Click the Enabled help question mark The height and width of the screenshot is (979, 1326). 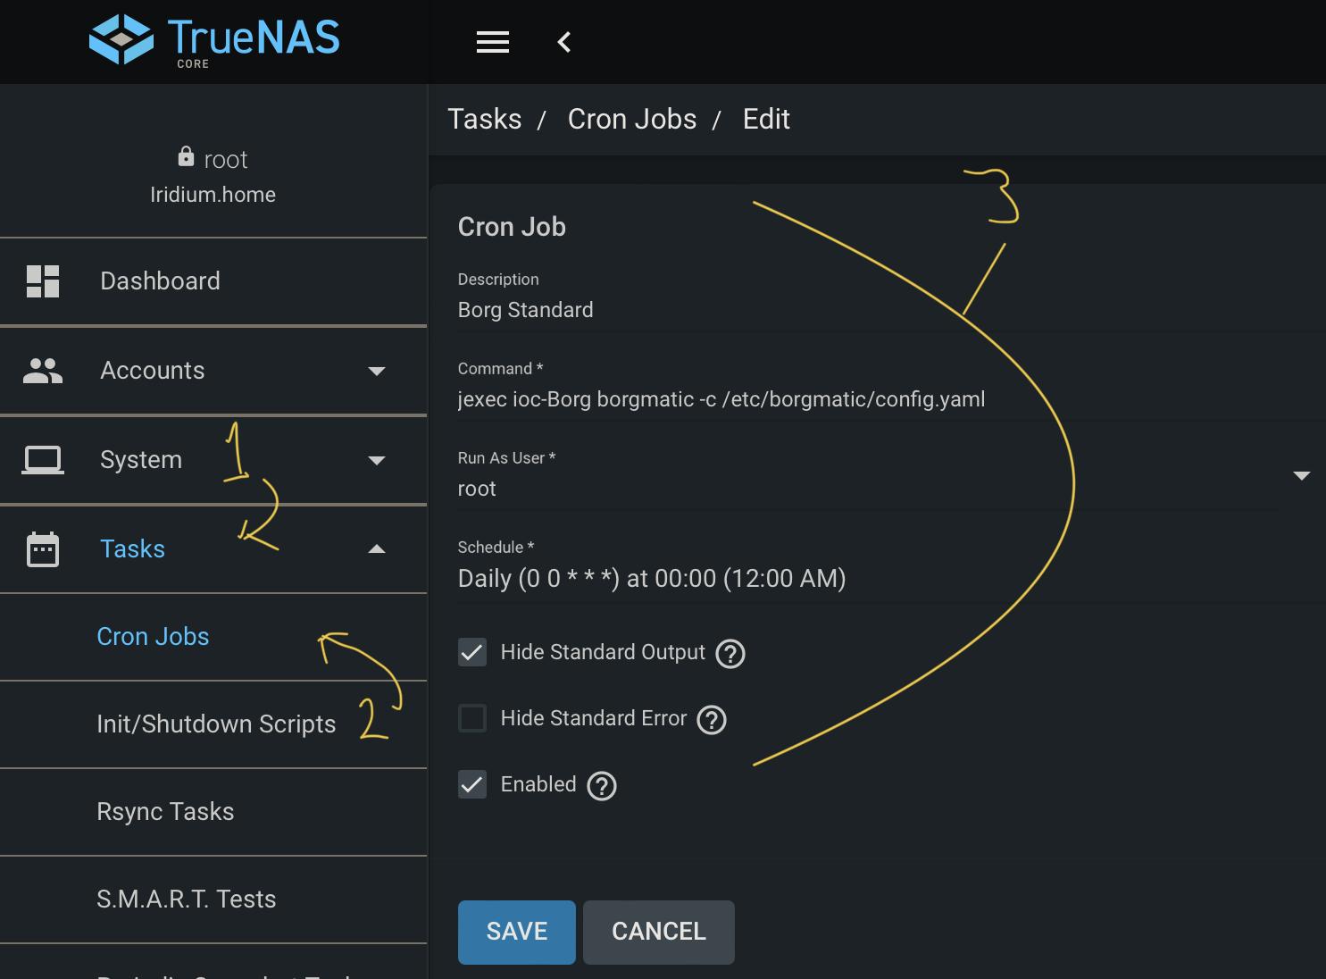click(601, 786)
